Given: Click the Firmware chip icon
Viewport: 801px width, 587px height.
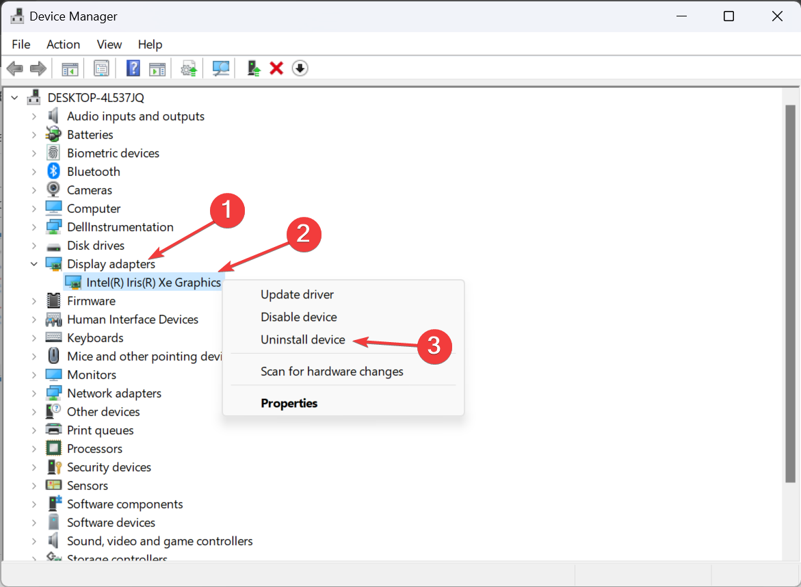Looking at the screenshot, I should (53, 300).
